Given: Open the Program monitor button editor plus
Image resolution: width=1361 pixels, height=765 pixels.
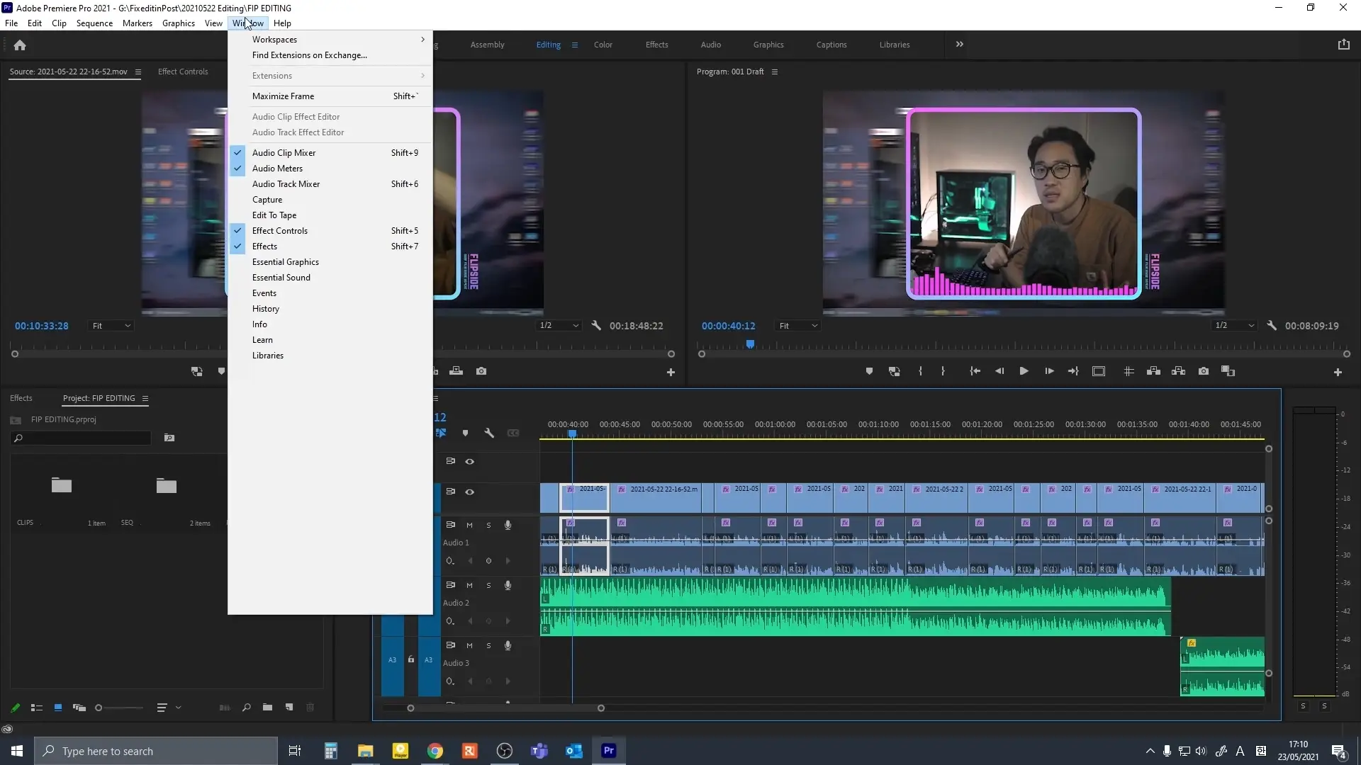Looking at the screenshot, I should [x=1338, y=373].
